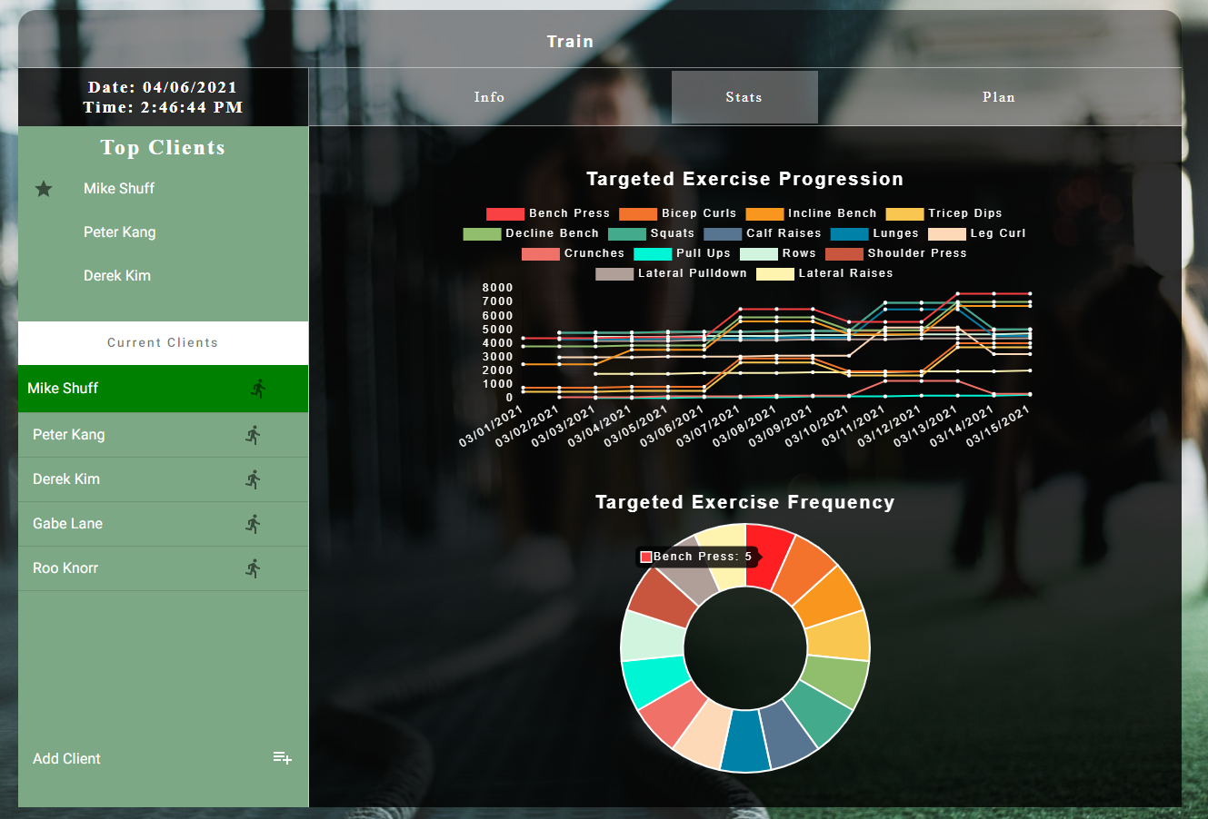This screenshot has height=819, width=1208.
Task: Click the running figure icon for Gabe Lane
Action: coord(253,524)
